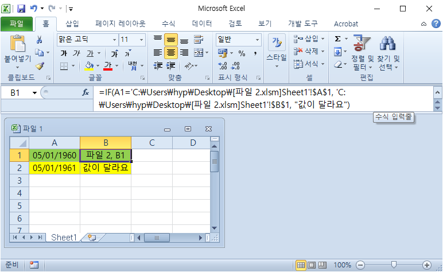
Task: Toggle align text right
Action: pyautogui.click(x=184, y=53)
